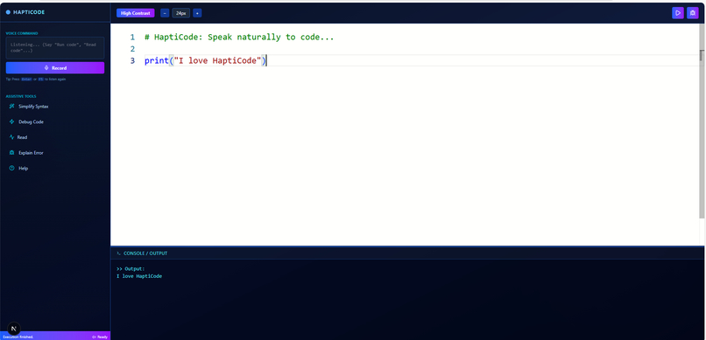Click the Simplify Syntax wand icon
Screen dimensions: 706x340
point(11,107)
